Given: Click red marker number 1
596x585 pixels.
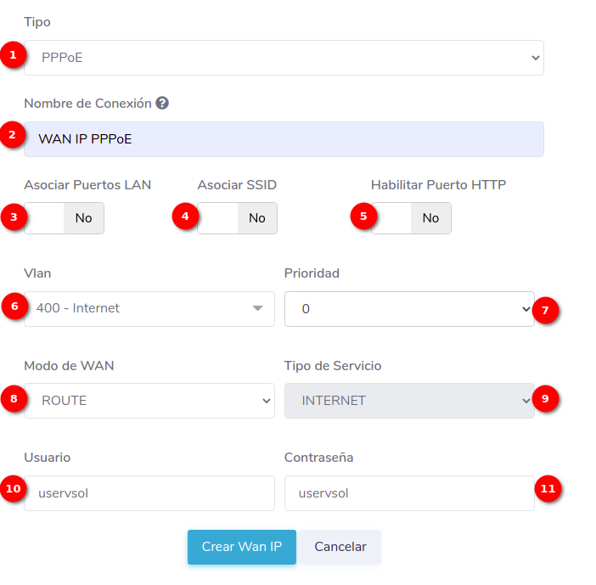Looking at the screenshot, I should [x=13, y=55].
